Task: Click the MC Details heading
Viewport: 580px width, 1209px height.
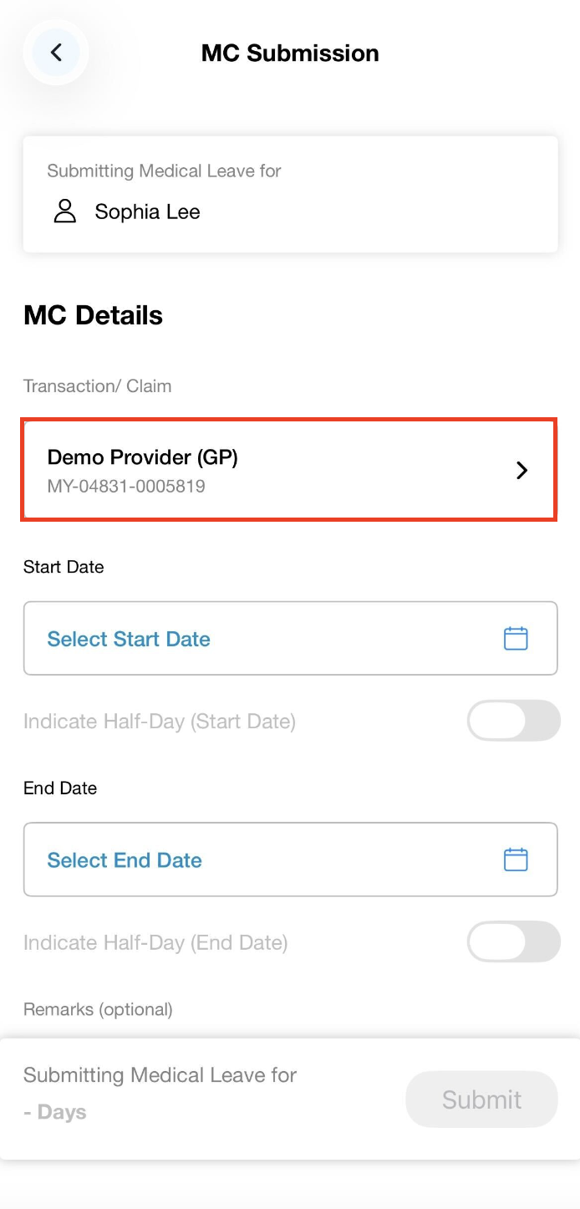Action: point(94,315)
